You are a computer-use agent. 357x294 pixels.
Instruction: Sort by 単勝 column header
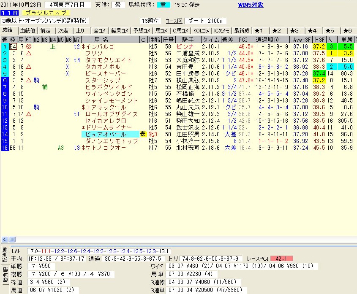pos(347,40)
